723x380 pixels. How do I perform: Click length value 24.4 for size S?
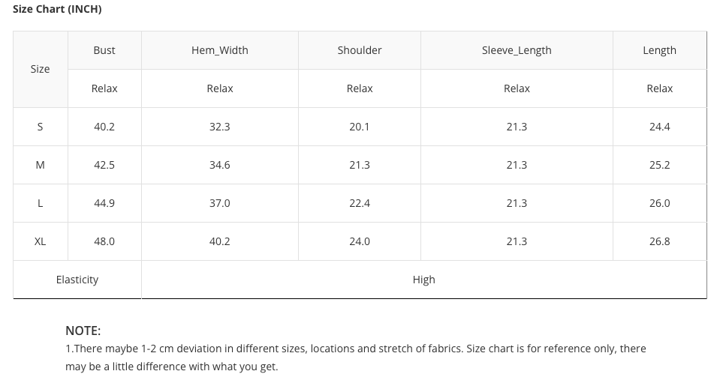(659, 127)
